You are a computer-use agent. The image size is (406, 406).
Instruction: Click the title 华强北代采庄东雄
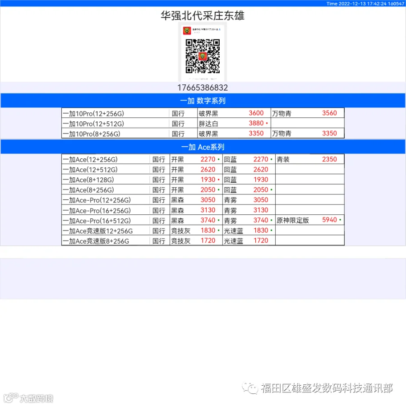pyautogui.click(x=203, y=15)
